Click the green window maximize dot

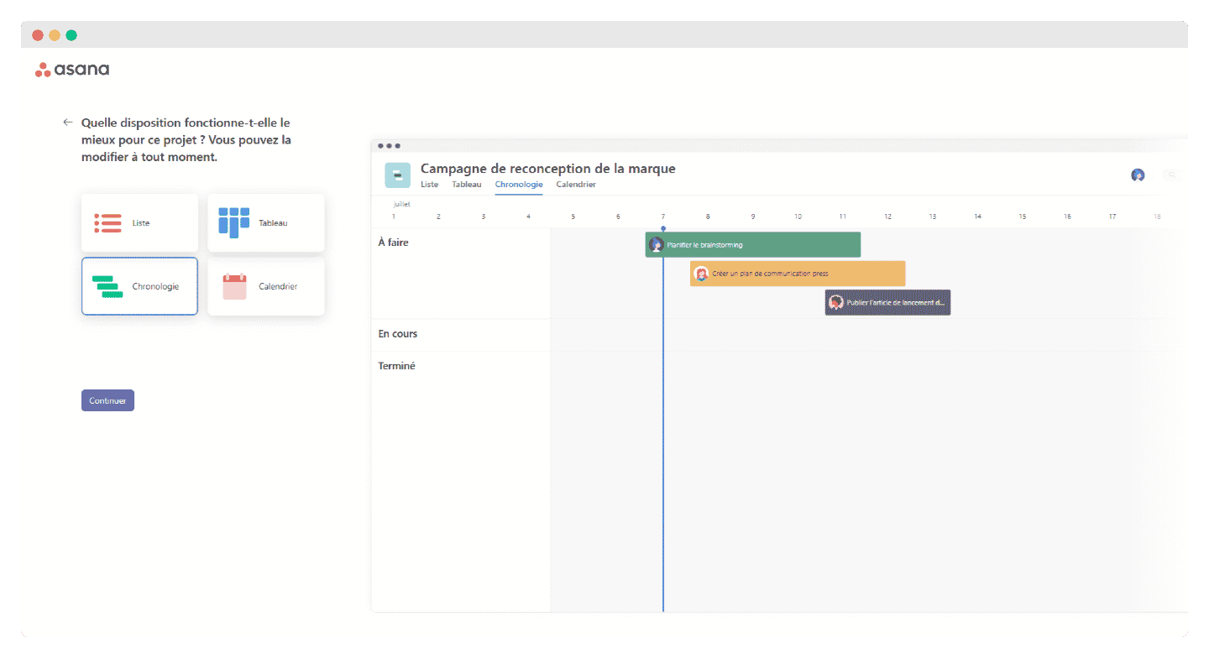(71, 35)
